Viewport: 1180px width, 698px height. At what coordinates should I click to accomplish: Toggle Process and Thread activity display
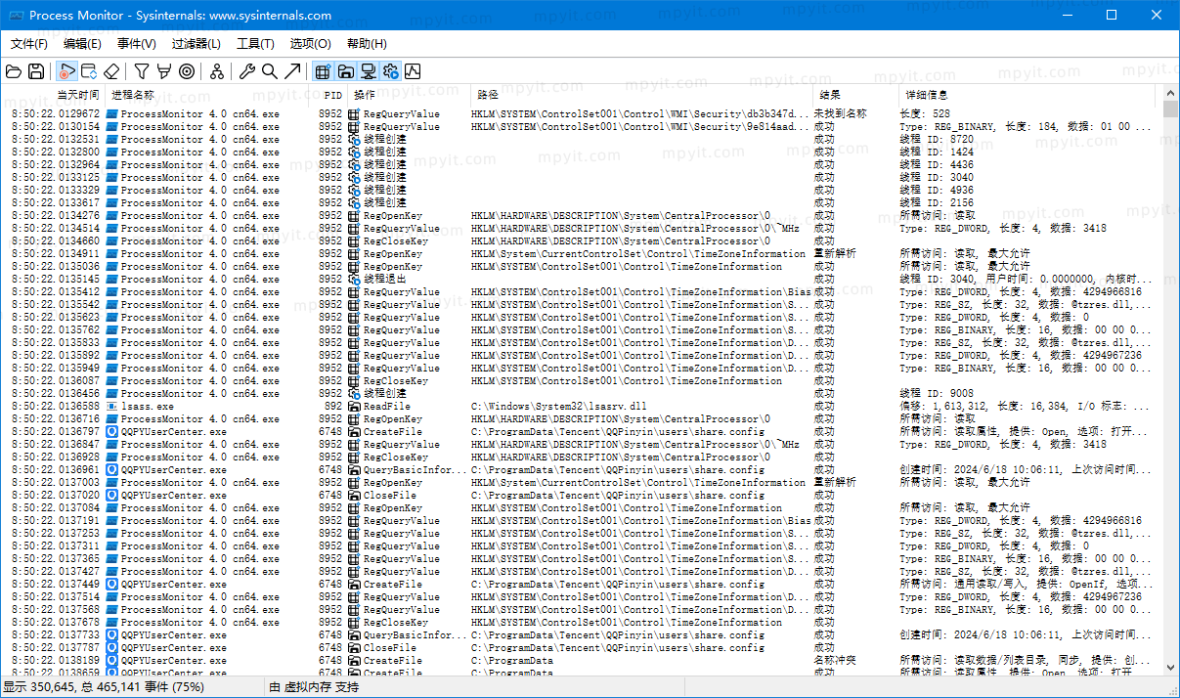coord(390,71)
